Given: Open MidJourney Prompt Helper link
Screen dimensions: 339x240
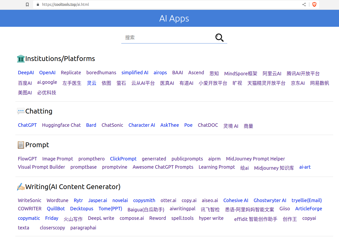Looking at the screenshot, I should tap(255, 159).
